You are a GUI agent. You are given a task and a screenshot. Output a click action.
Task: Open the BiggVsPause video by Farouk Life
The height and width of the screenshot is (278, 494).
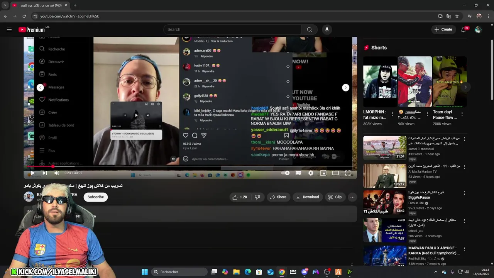pyautogui.click(x=385, y=202)
